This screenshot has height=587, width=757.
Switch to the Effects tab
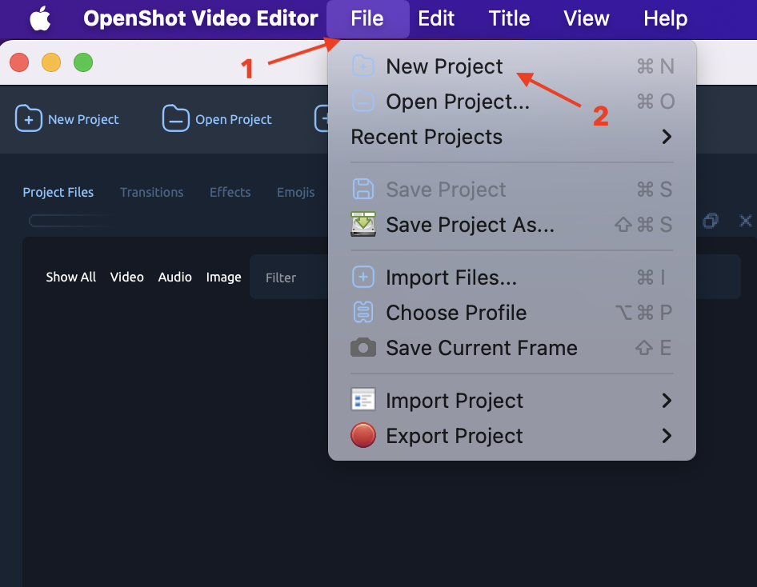[x=230, y=192]
